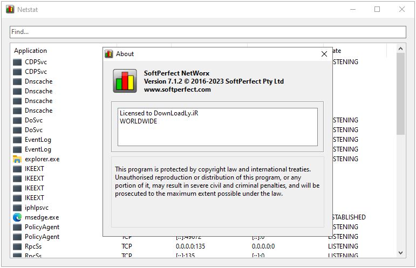Click the NetWorx bar-chart logo in About dialog
The image size is (416, 268).
(x=125, y=81)
